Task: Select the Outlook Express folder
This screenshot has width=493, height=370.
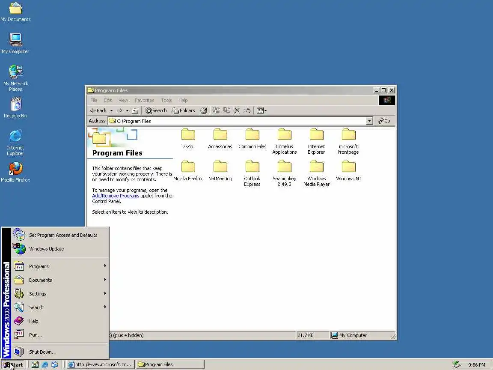Action: [252, 174]
